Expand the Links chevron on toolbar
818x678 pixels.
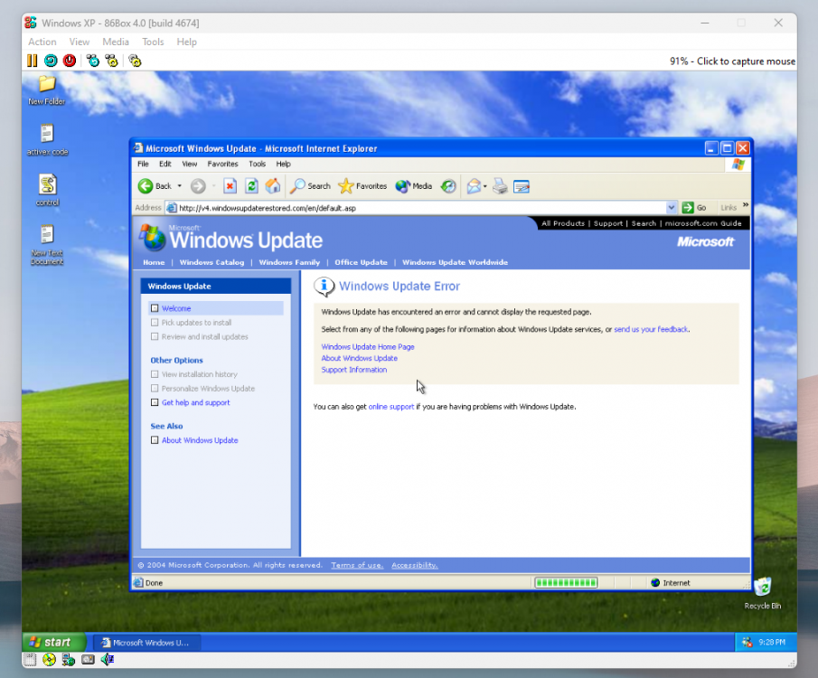[x=743, y=207]
